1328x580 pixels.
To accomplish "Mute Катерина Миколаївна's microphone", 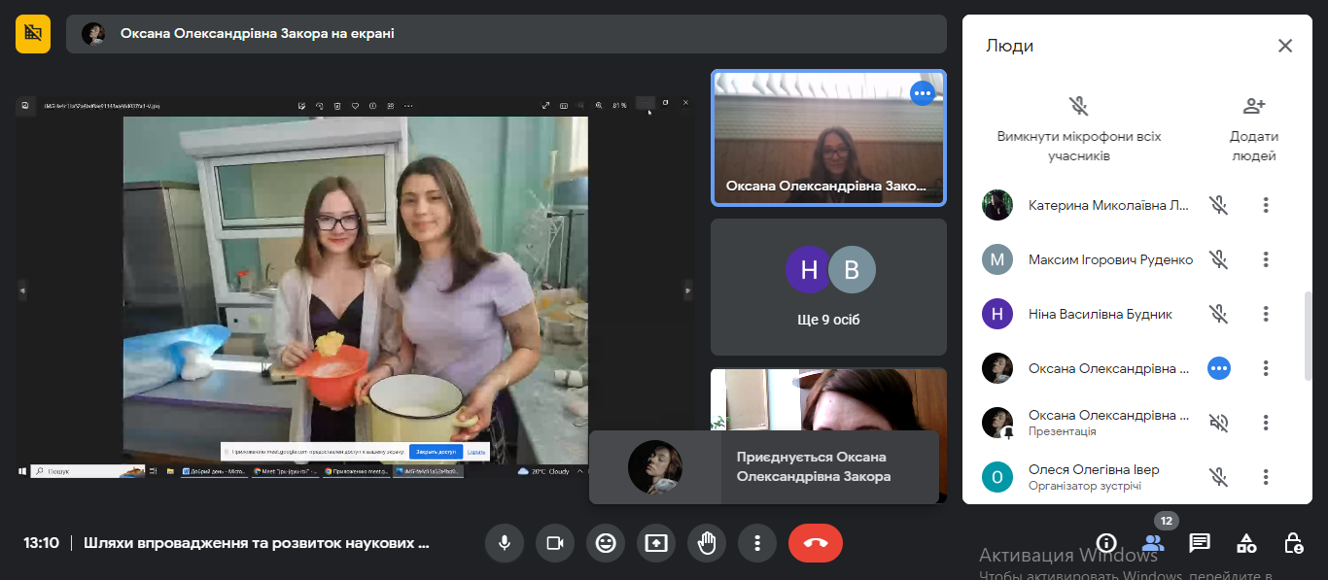I will point(1219,205).
